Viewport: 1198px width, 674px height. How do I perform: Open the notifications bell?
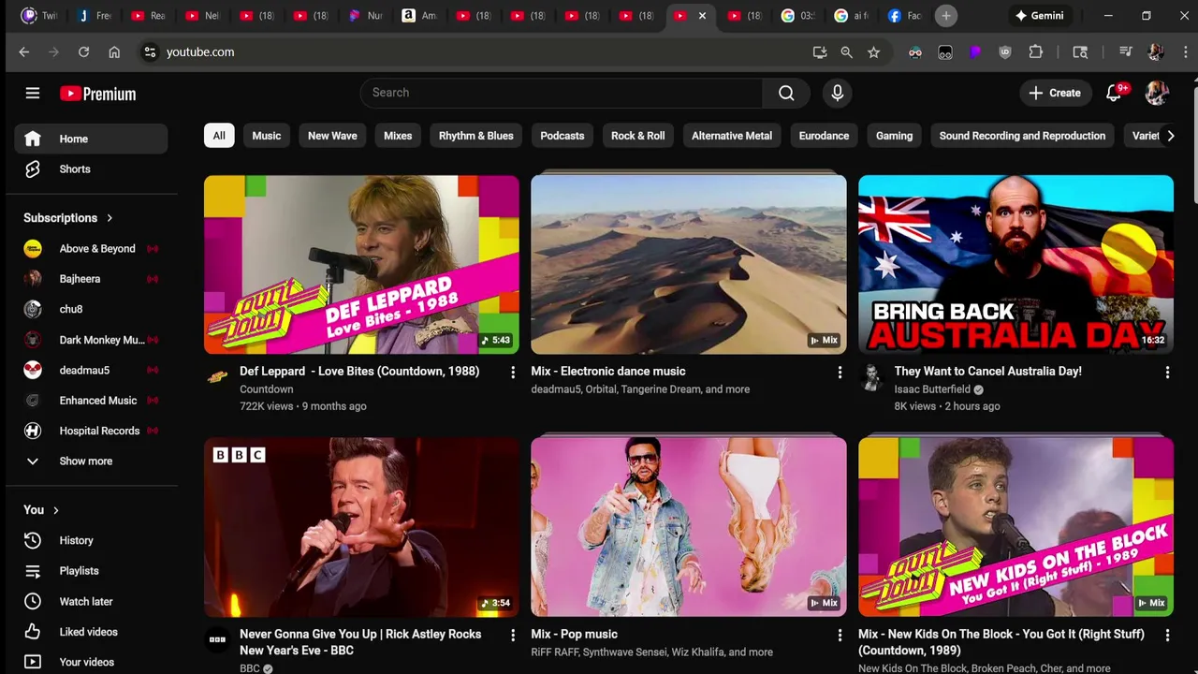(1114, 93)
